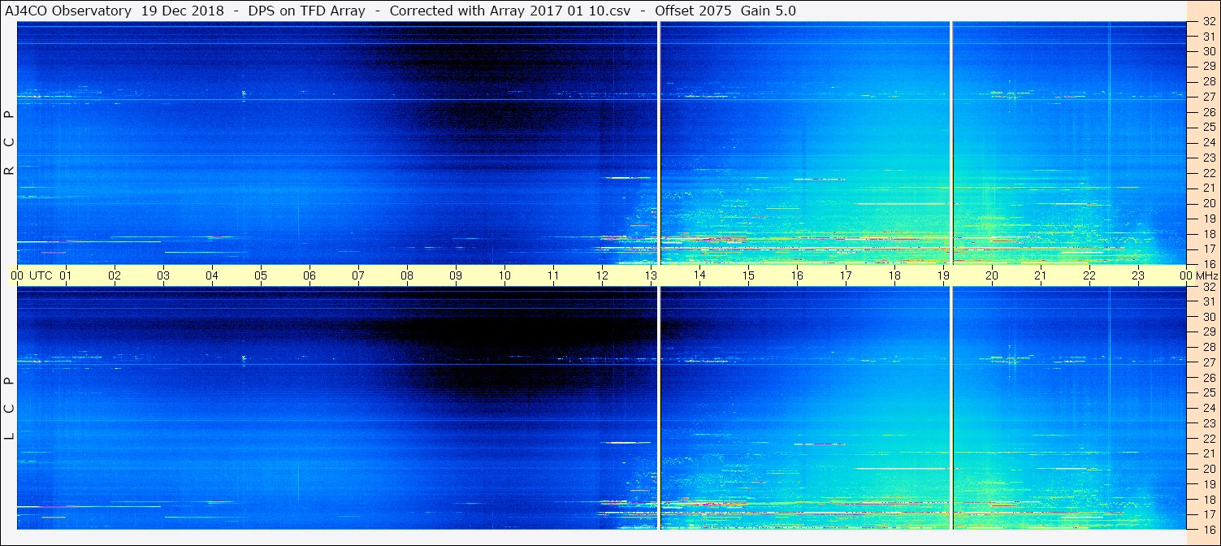Screen dimensions: 1221x546
Task: Select the 02 hour mark
Action: click(x=115, y=275)
